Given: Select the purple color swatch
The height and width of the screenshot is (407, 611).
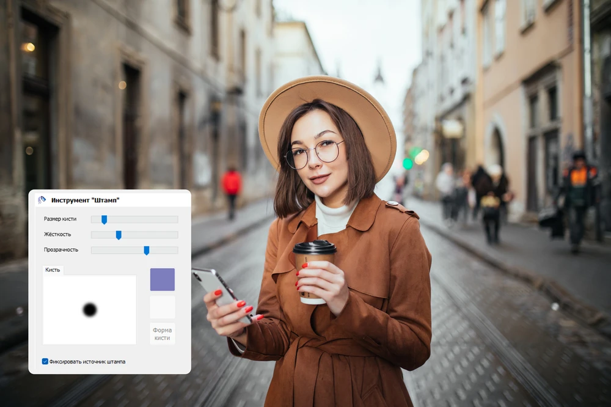Looking at the screenshot, I should click(x=162, y=279).
